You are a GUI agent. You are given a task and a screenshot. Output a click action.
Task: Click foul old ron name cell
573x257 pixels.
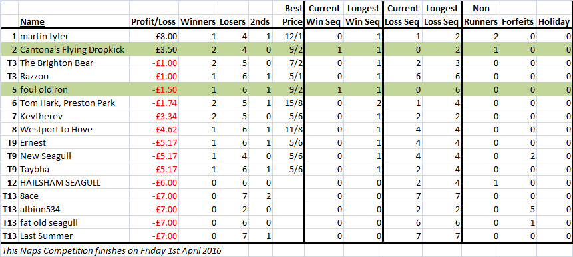tap(73, 90)
